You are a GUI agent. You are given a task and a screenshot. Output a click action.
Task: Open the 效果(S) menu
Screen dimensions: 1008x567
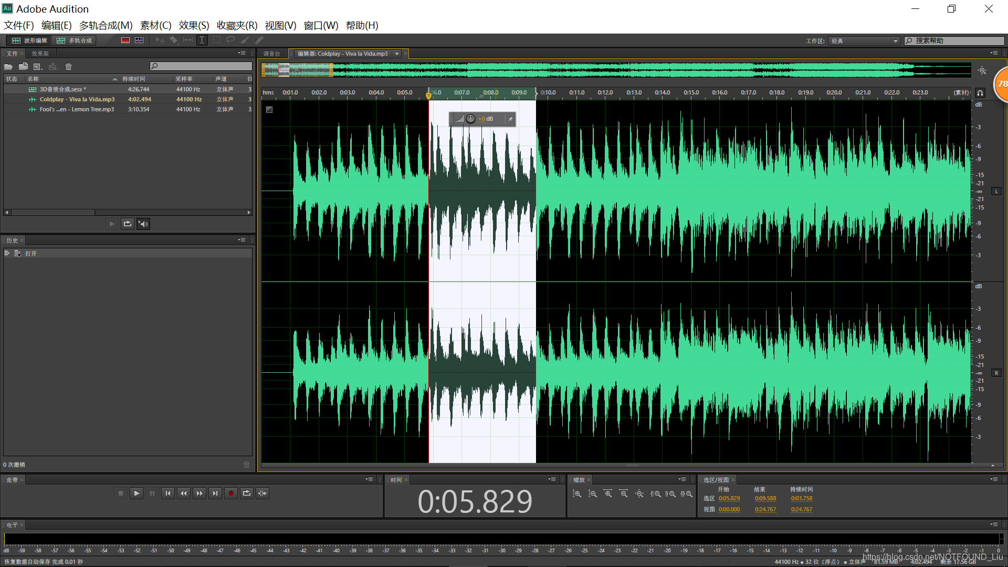tap(194, 25)
